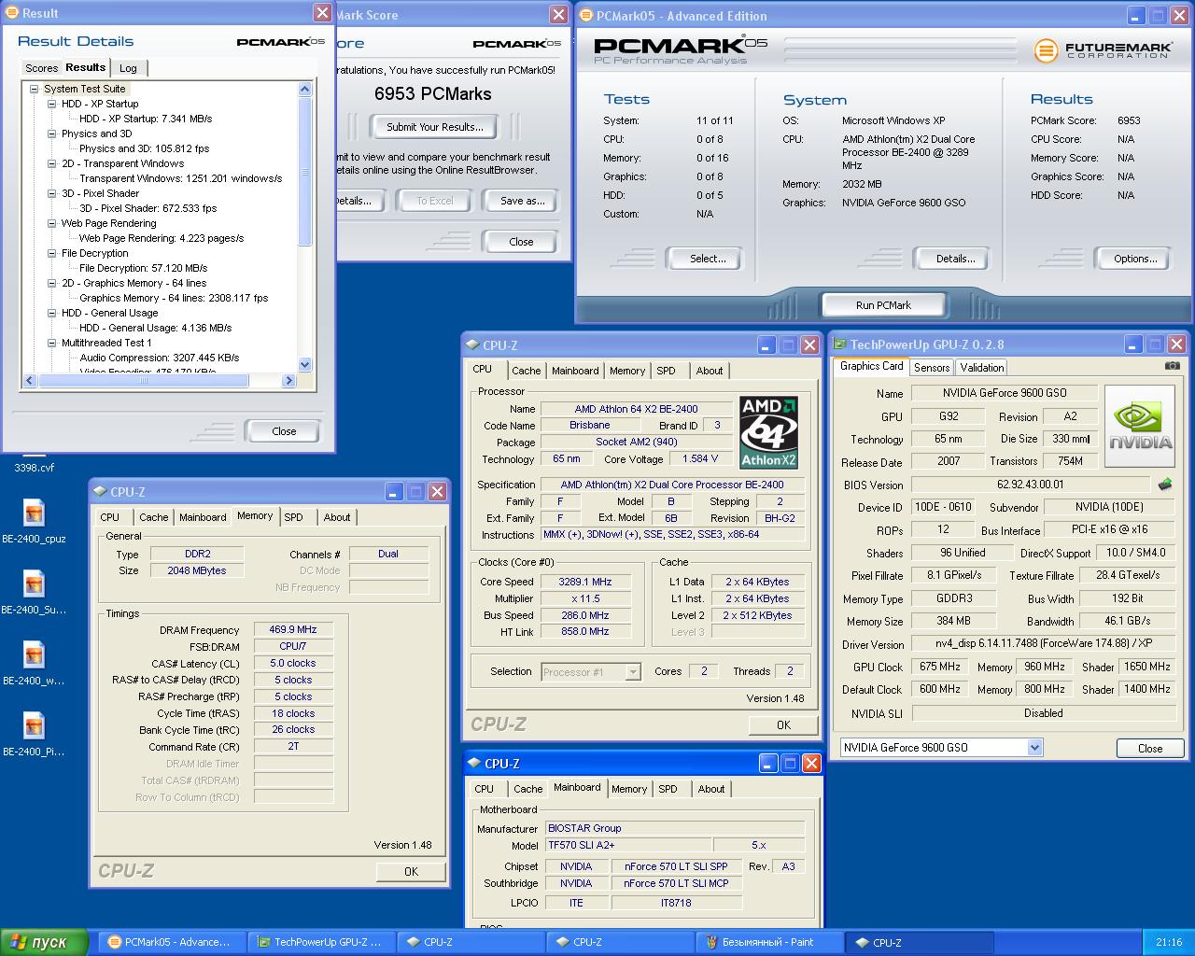Click OK in CPU-Z memory window
The image size is (1195, 956).
[x=412, y=871]
